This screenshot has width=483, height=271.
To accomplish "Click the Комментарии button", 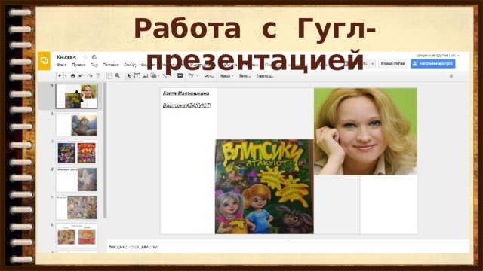I will coord(392,63).
